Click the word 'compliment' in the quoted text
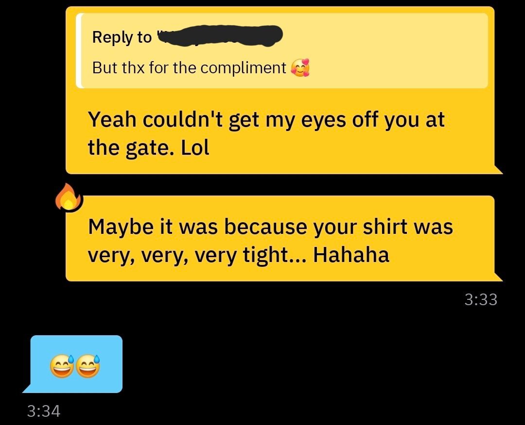Viewport: 525px width, 425px height. (243, 68)
